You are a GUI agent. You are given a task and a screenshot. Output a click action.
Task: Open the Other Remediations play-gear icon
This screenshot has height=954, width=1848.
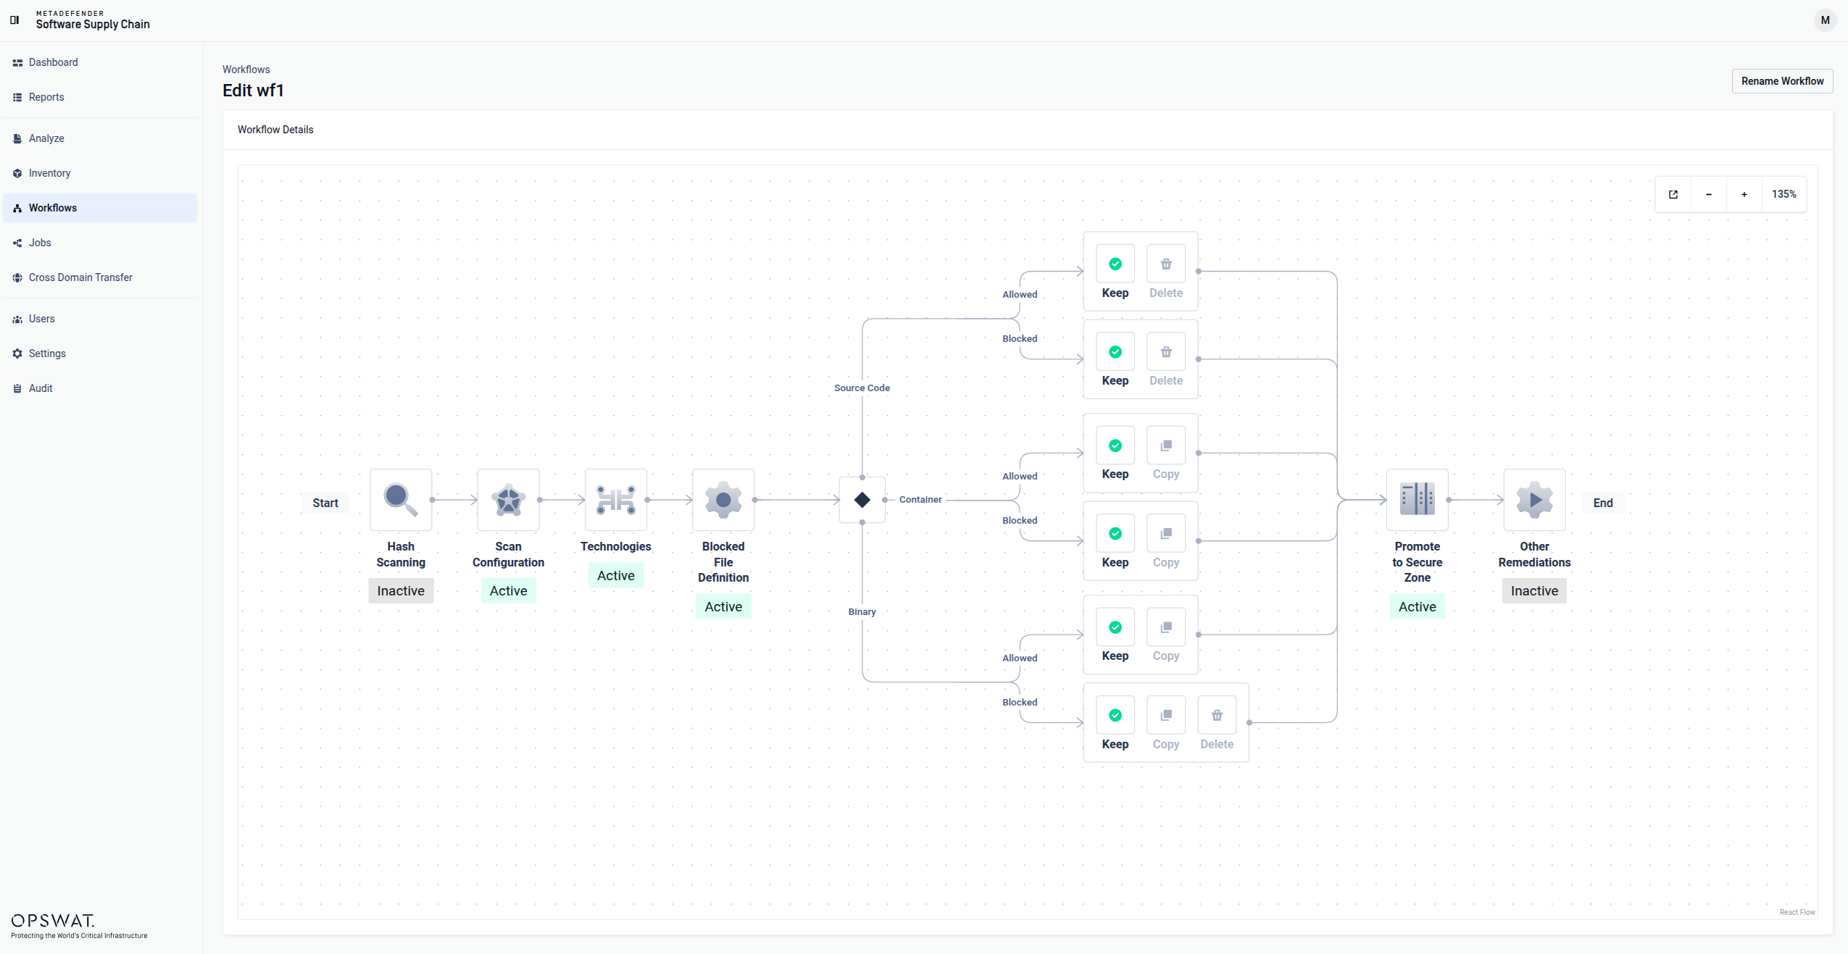click(x=1535, y=500)
